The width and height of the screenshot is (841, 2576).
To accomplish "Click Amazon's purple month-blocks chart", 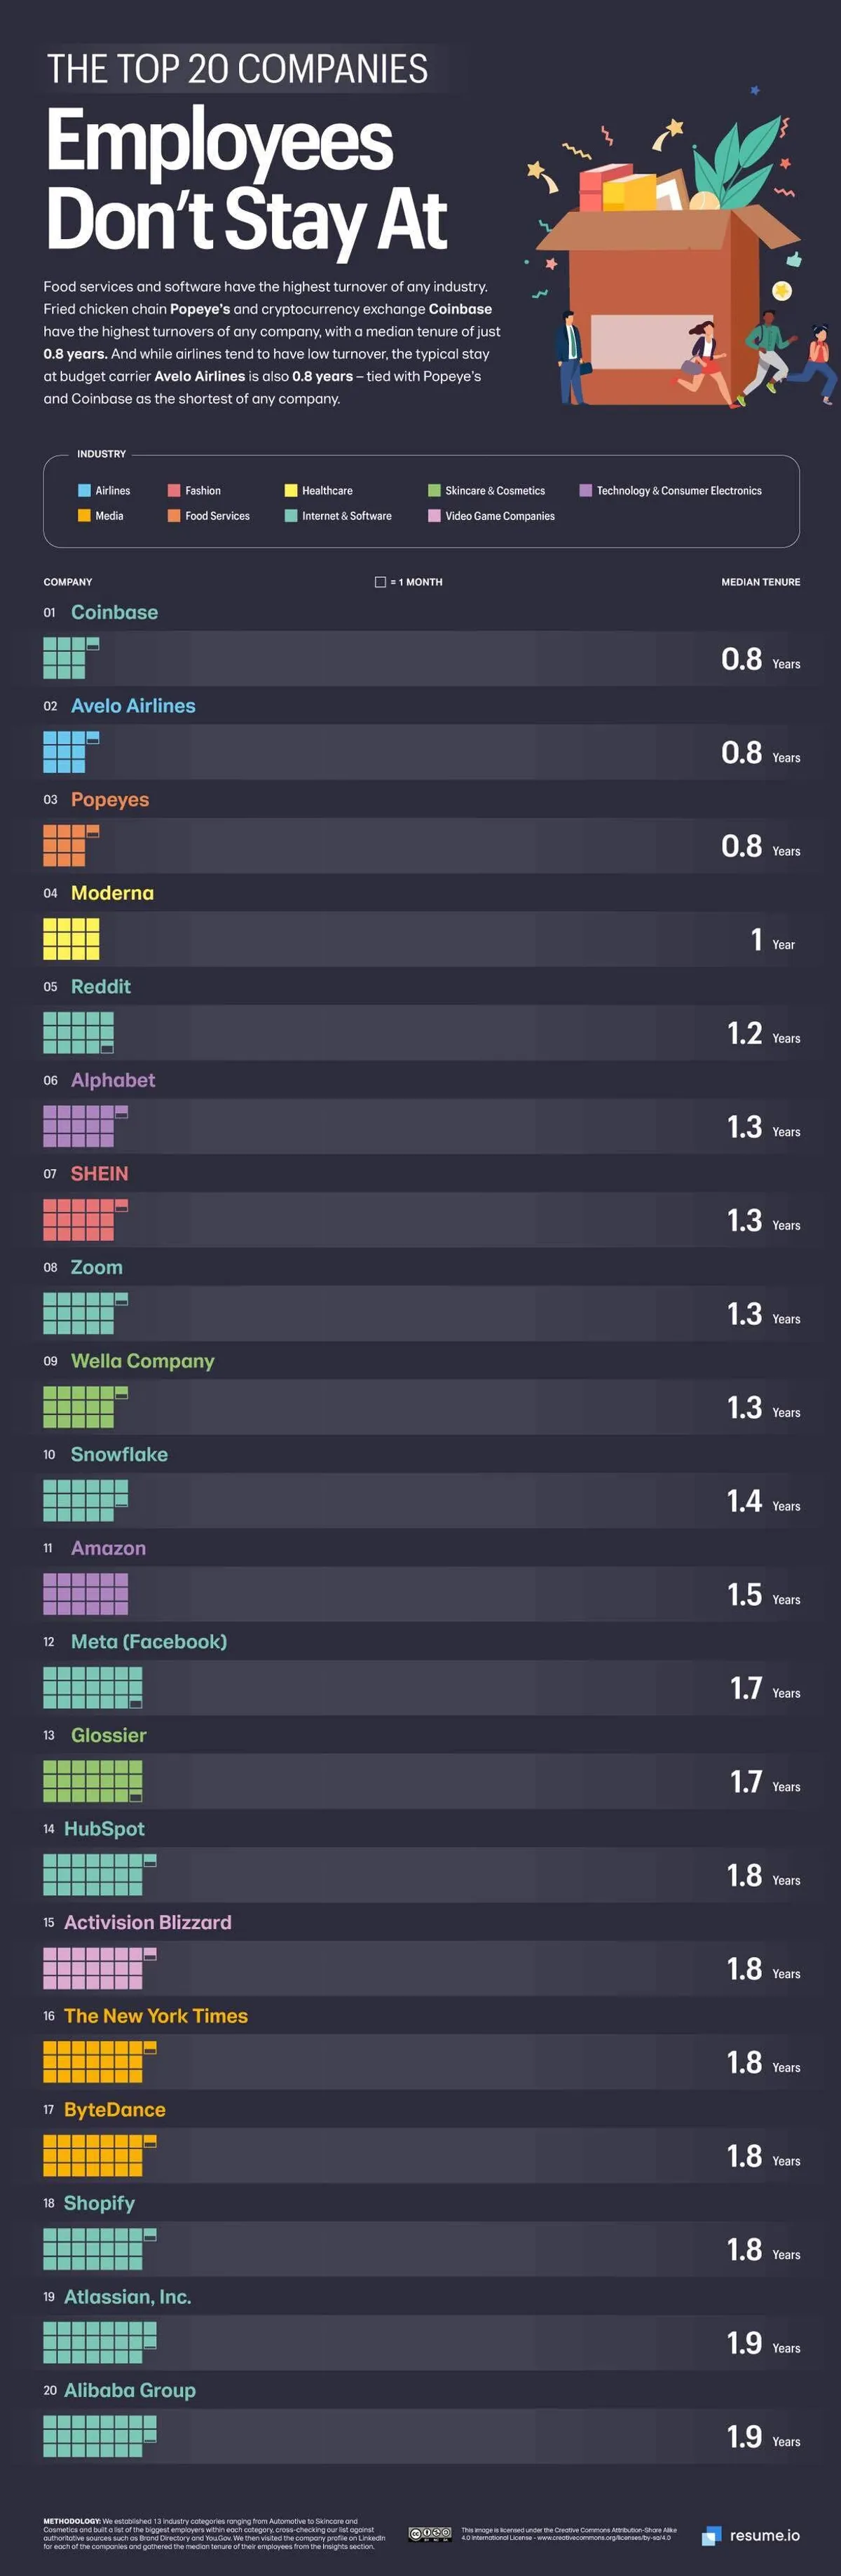I will click(85, 1594).
